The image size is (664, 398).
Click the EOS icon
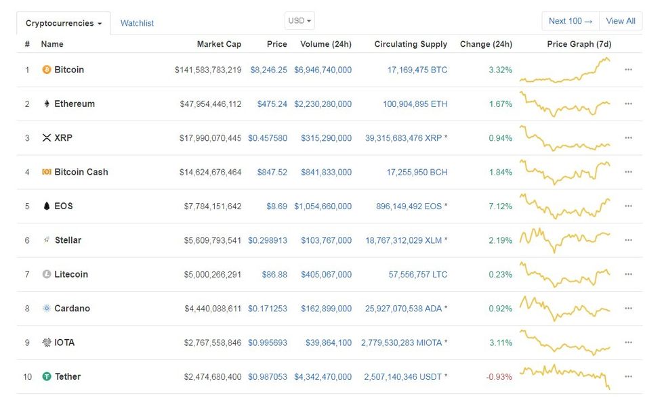pos(45,206)
